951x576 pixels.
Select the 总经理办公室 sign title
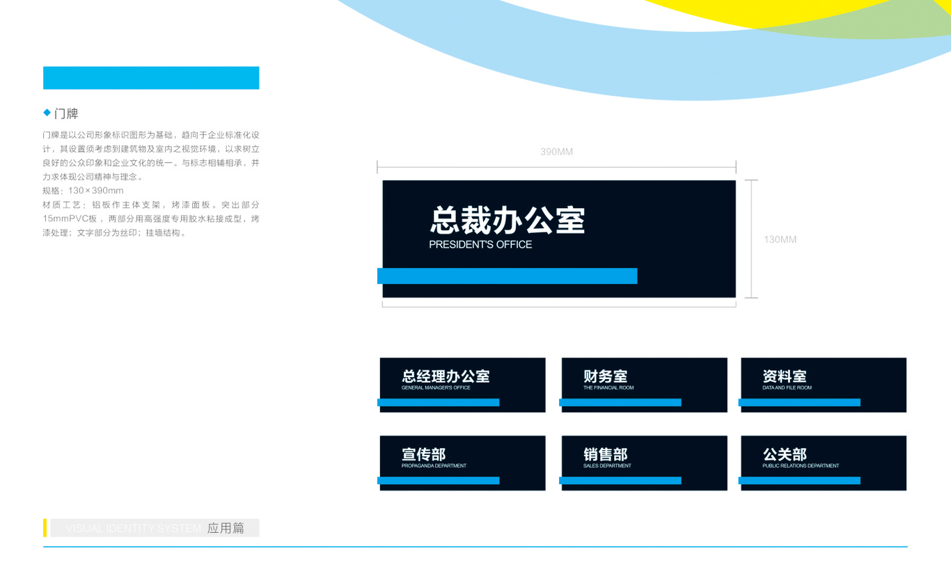coord(446,376)
